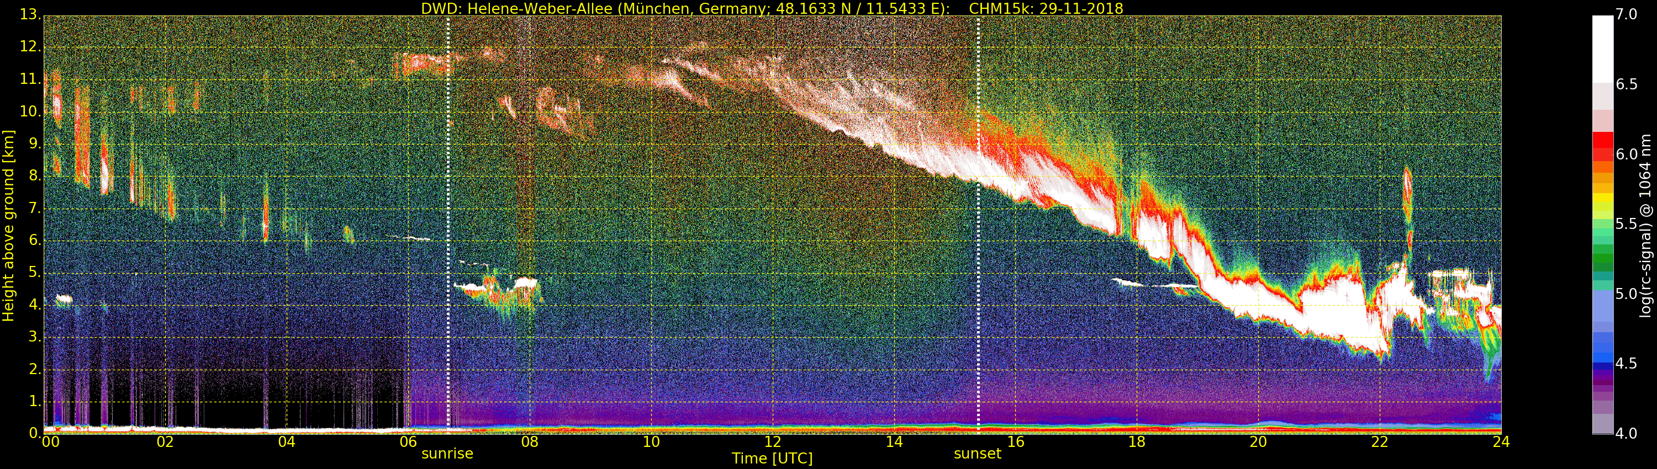The image size is (1657, 469).
Task: Click the colorbar value label '6.5'
Action: (1626, 84)
